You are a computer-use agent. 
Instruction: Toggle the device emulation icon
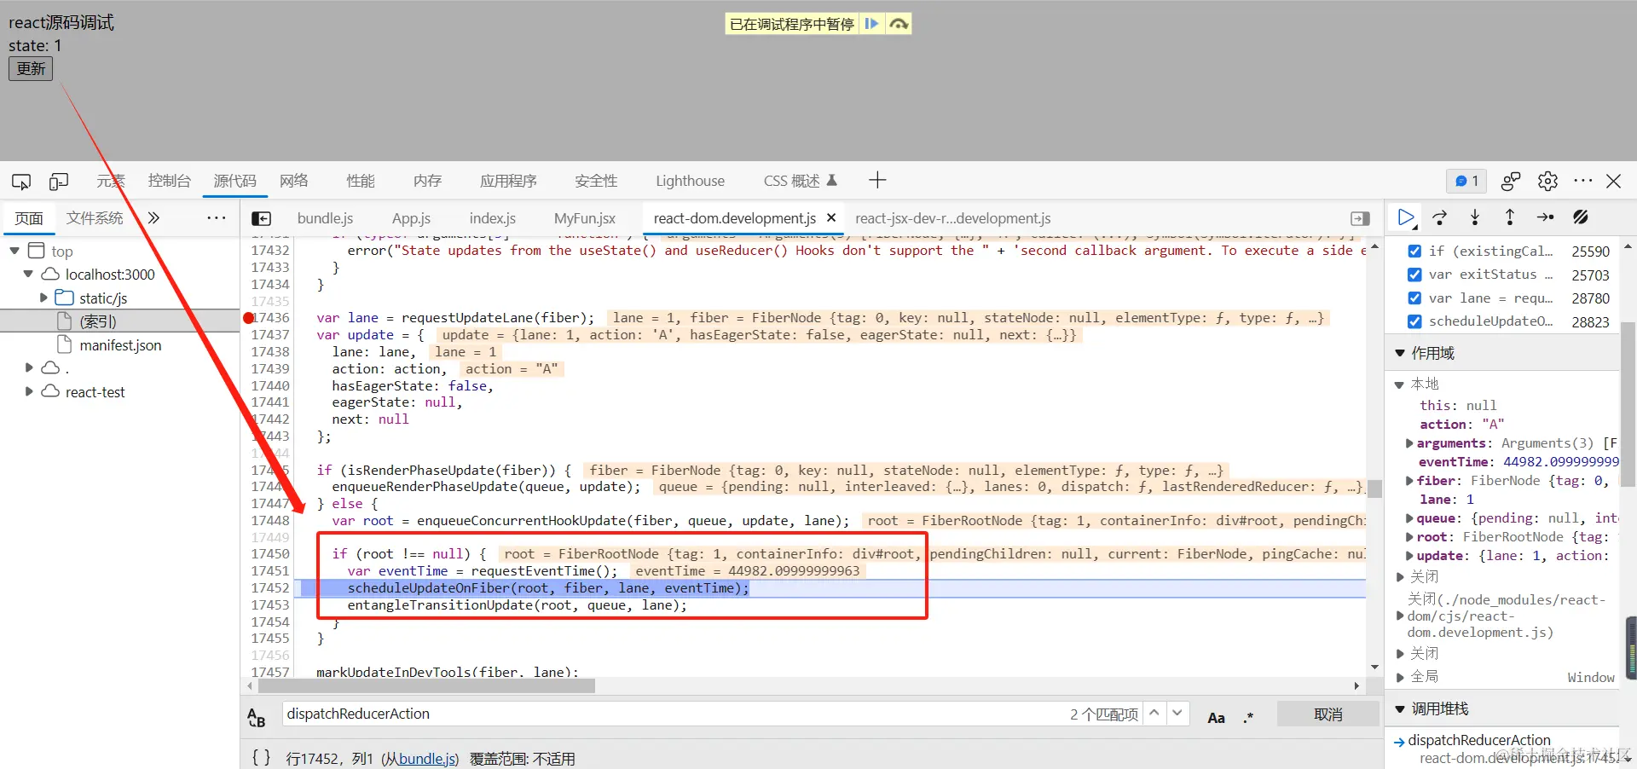pos(59,182)
